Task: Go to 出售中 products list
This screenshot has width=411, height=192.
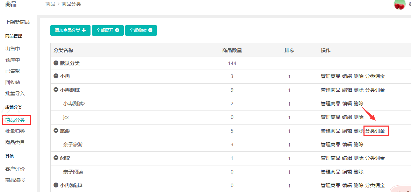Action: (x=13, y=49)
